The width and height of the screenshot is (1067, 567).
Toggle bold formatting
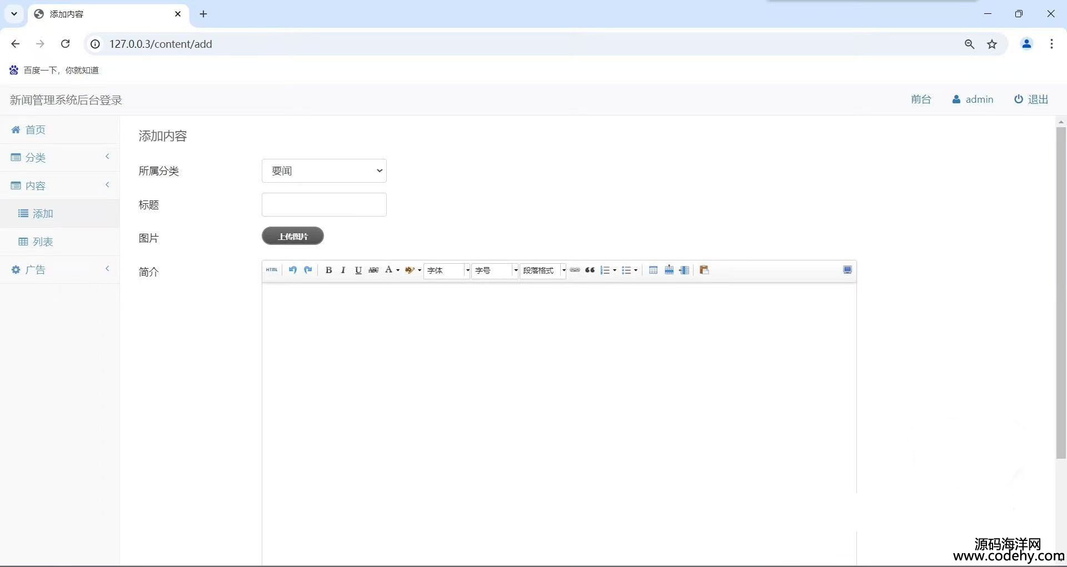(328, 270)
